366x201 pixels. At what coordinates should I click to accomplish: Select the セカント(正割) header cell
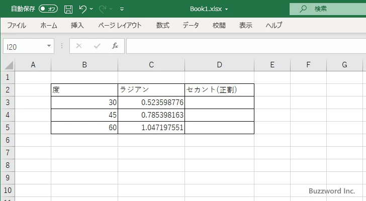coord(219,90)
